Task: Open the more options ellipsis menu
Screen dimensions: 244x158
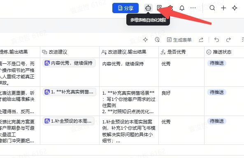Action: [x=193, y=8]
